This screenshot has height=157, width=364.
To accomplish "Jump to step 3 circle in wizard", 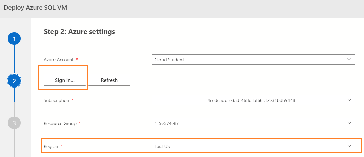I will [14, 123].
